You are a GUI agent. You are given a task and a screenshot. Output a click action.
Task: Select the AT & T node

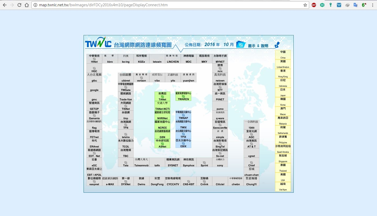click(x=252, y=143)
